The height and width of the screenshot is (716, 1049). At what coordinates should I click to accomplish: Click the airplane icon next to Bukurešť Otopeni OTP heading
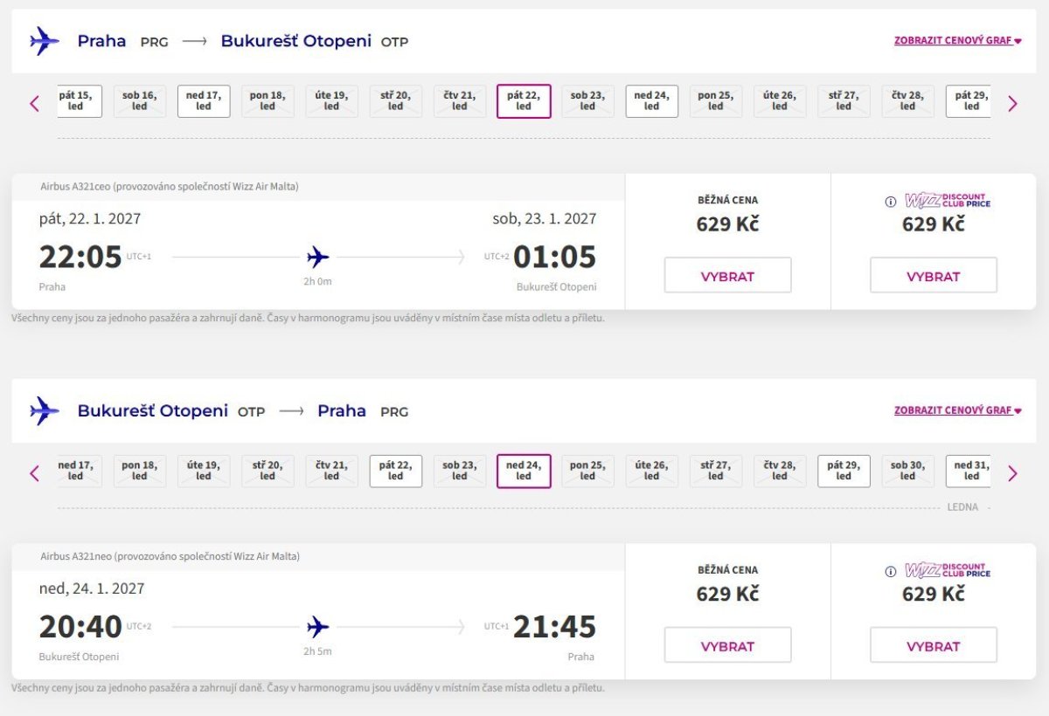click(x=44, y=411)
